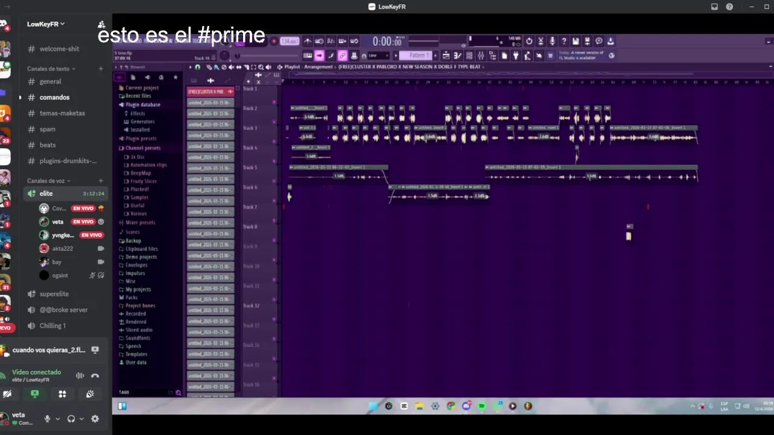Open FL Studio help question icon
The image size is (774, 435).
pyautogui.click(x=564, y=41)
